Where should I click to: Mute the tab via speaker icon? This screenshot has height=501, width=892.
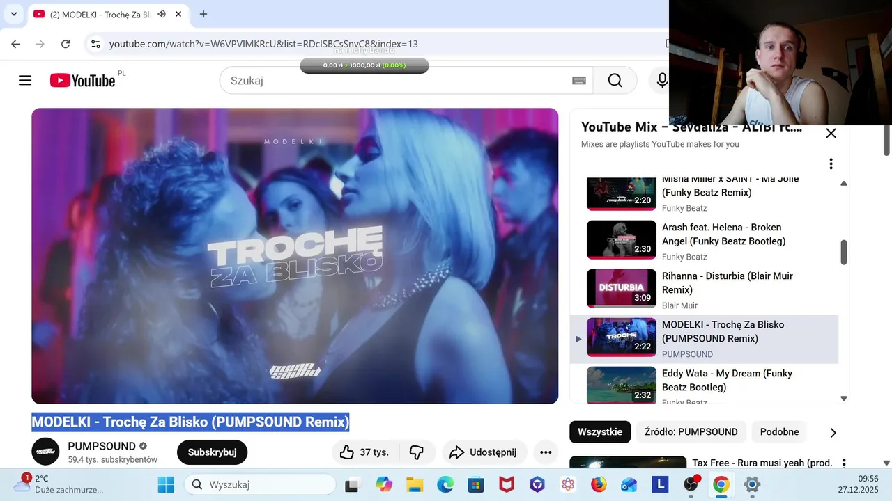(x=162, y=14)
